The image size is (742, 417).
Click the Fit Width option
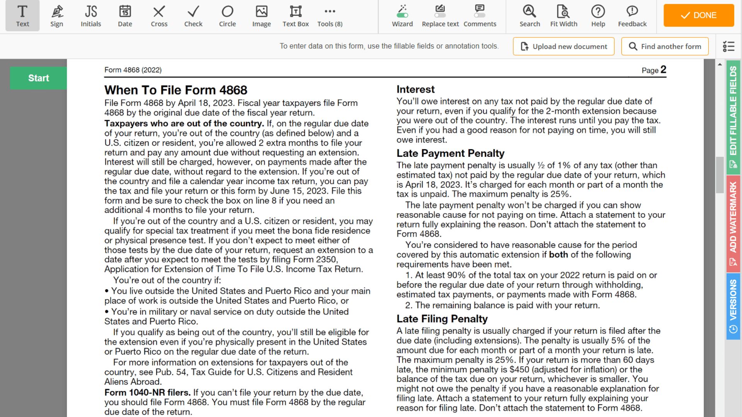[564, 15]
